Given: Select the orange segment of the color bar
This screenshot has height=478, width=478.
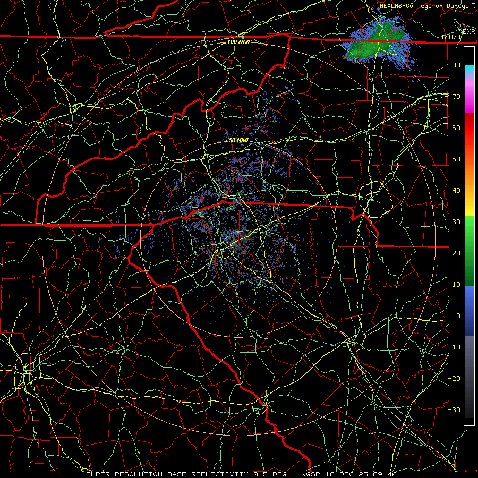Looking at the screenshot, I should coord(469,174).
